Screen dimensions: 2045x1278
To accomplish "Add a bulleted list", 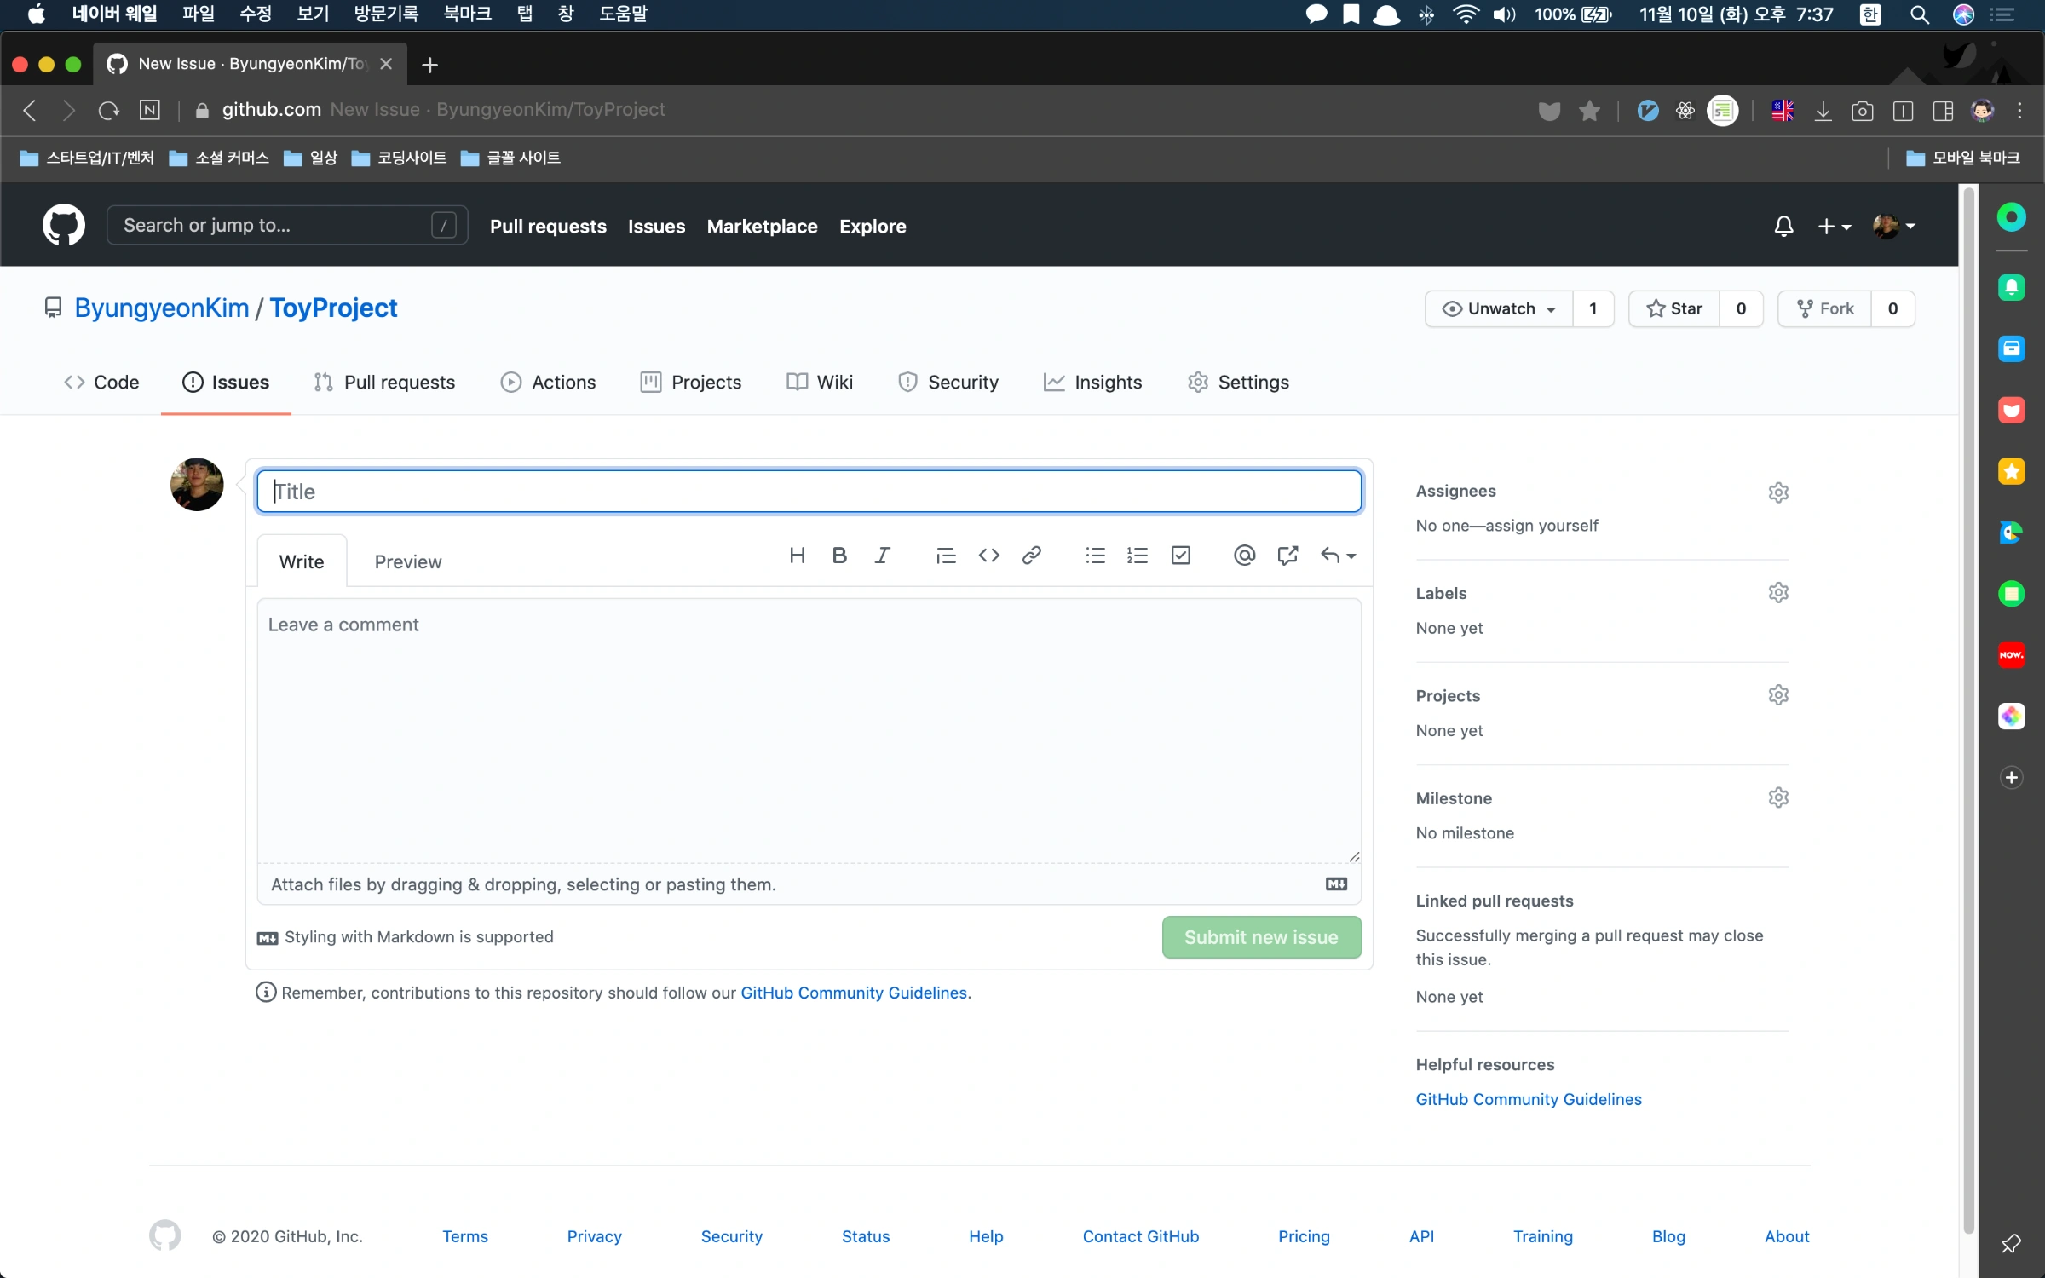I will [1095, 556].
